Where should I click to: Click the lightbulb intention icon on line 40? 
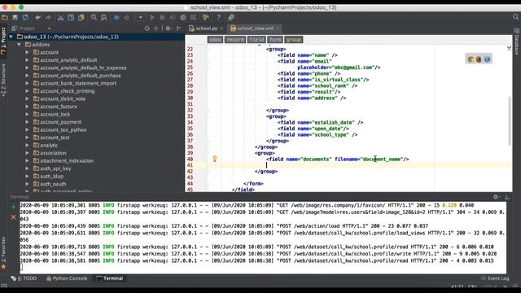(215, 159)
